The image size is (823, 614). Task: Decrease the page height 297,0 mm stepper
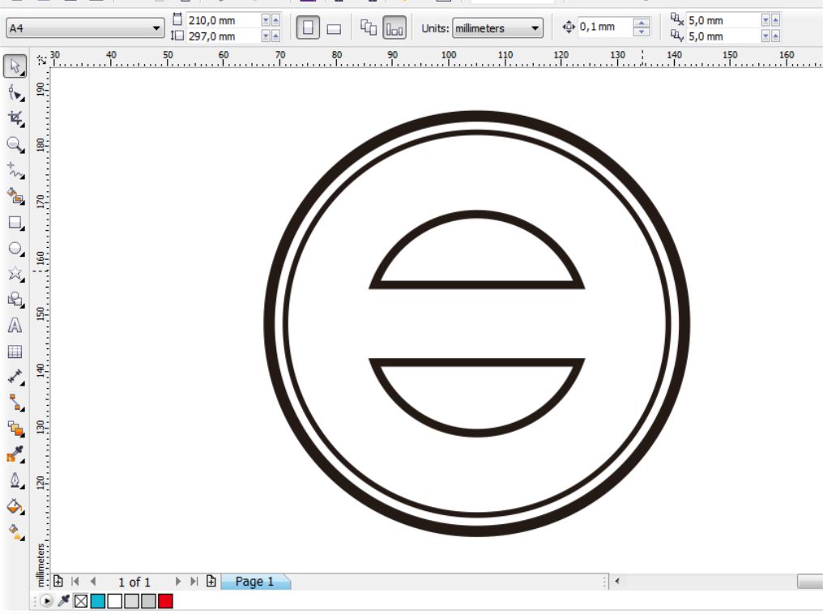pyautogui.click(x=266, y=36)
